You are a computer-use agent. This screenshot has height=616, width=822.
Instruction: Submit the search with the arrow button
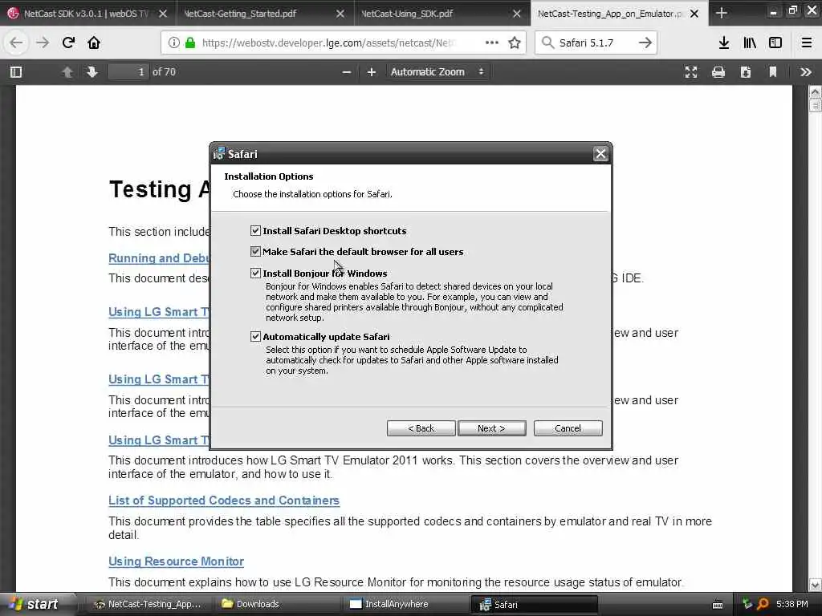pos(645,43)
